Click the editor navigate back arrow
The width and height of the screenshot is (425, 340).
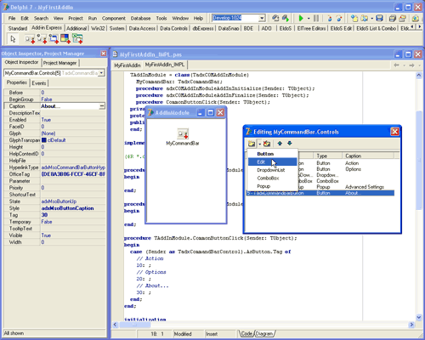pyautogui.click(x=396, y=65)
